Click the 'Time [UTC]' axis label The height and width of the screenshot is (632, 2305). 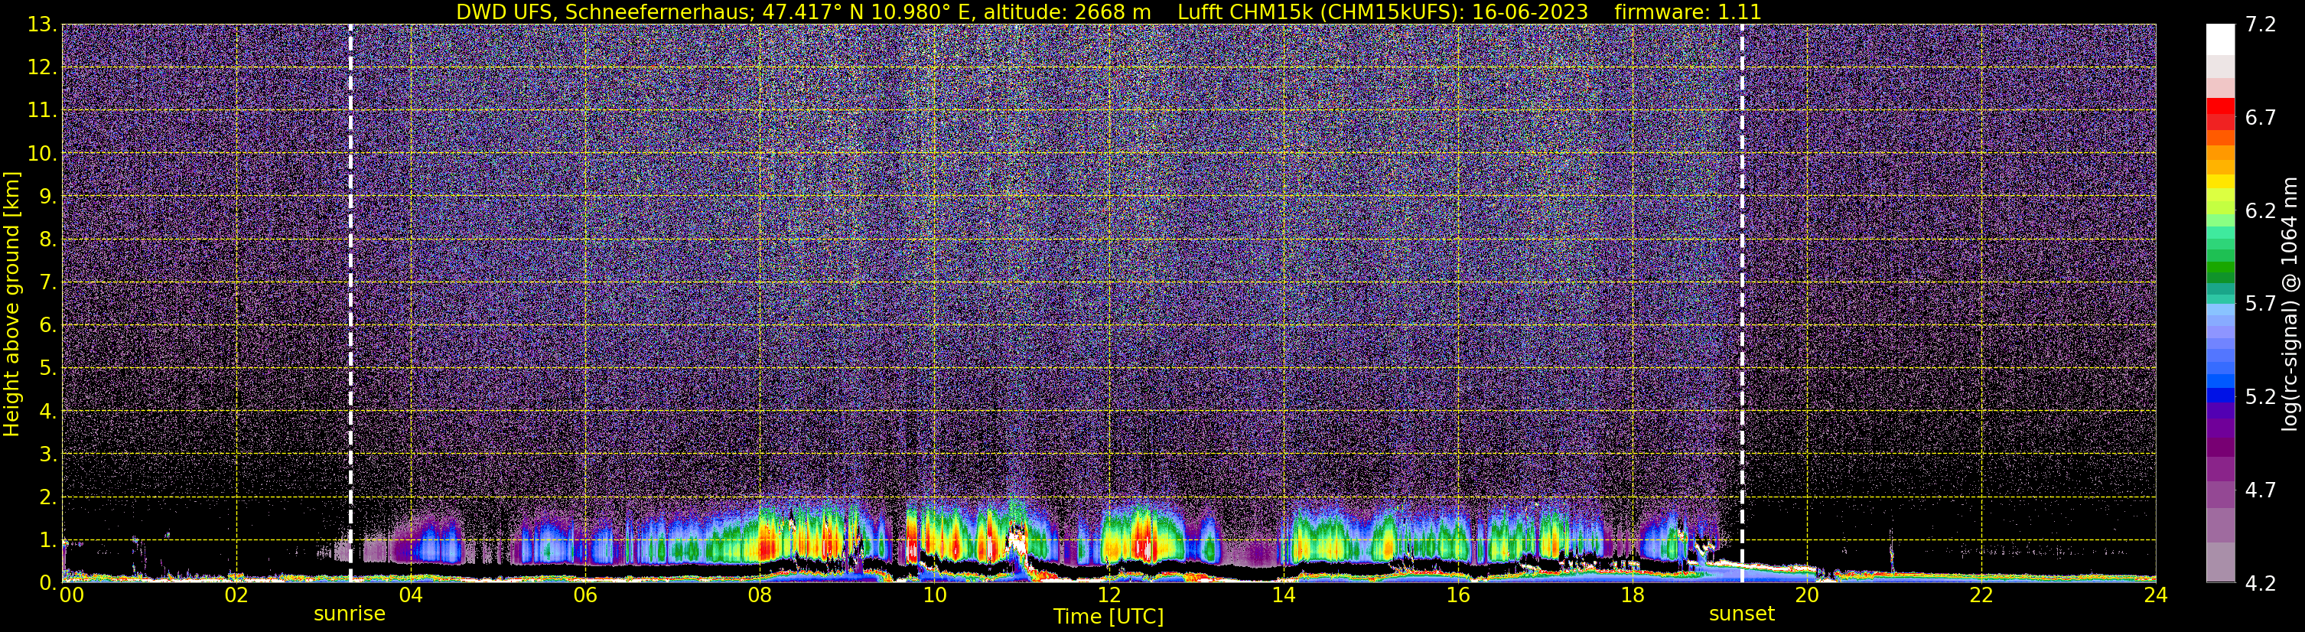click(1109, 617)
